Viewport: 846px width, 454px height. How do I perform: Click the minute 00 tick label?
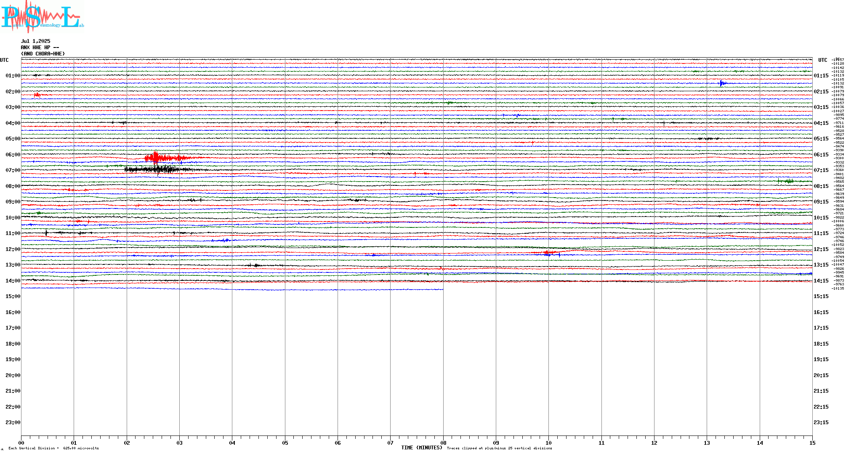21,443
